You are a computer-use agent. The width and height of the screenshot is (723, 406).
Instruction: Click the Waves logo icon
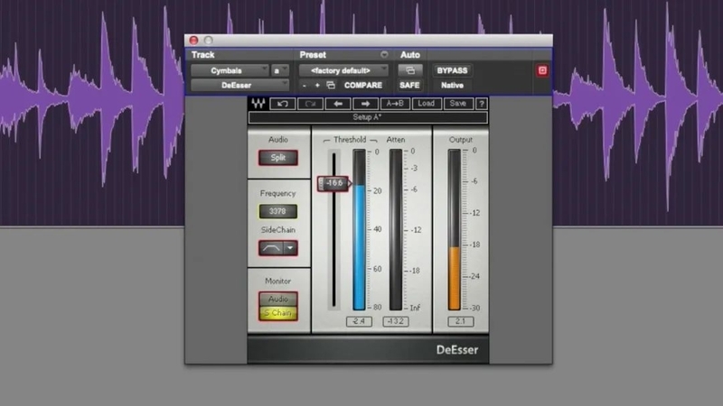click(x=258, y=104)
